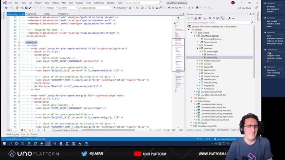Open the Debug menu
The height and width of the screenshot is (160, 285).
coord(55,3)
